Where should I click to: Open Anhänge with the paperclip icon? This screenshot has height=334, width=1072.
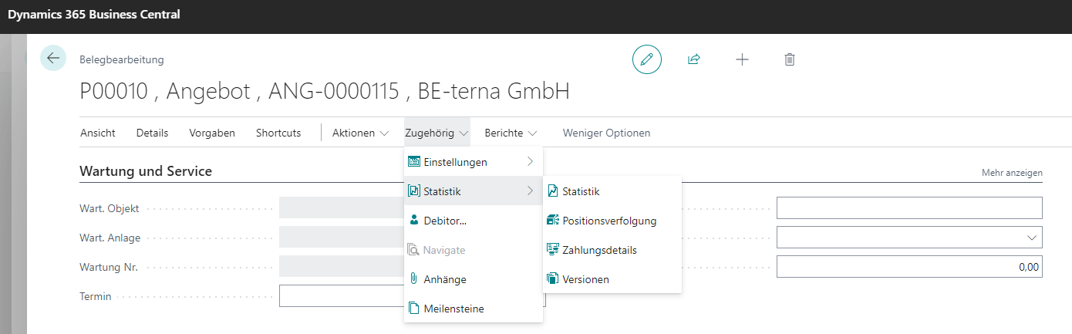coord(444,279)
